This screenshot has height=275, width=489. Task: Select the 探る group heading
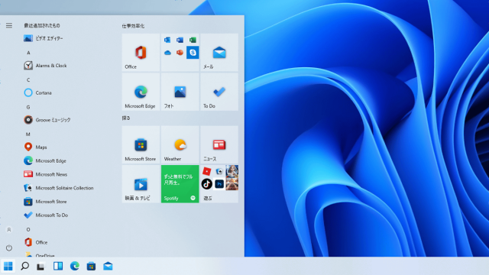[126, 118]
